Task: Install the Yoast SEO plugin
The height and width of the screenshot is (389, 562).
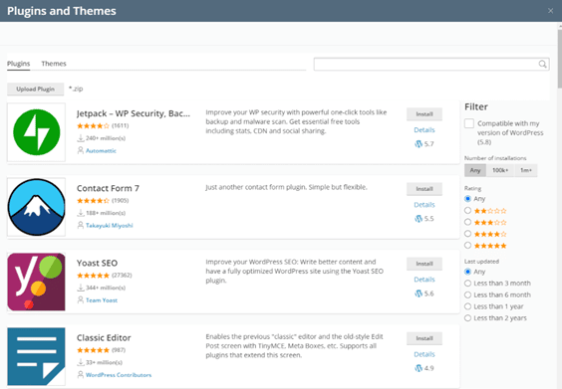Action: (x=424, y=264)
